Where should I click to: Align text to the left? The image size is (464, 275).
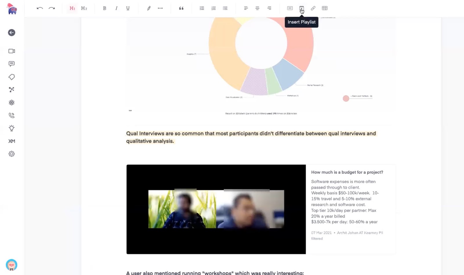point(246,8)
